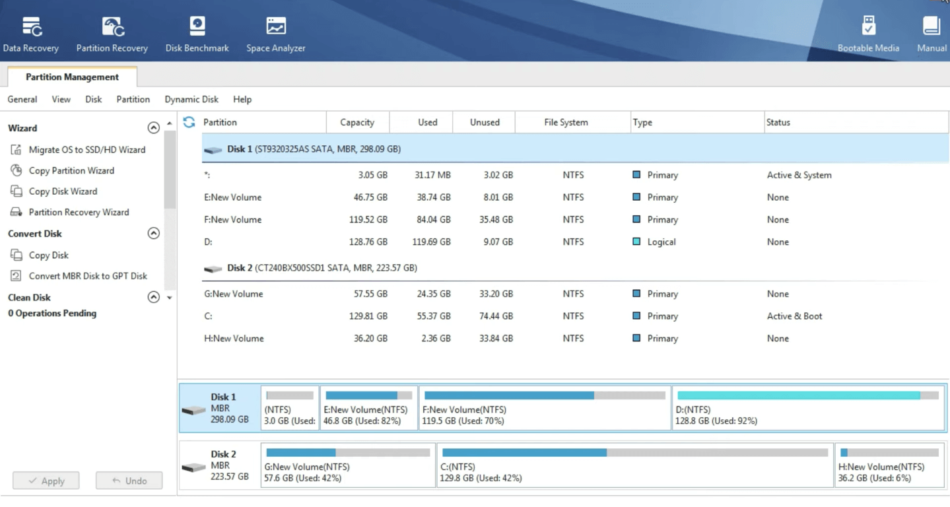Click the Undo button
This screenshot has width=950, height=507.
point(129,481)
